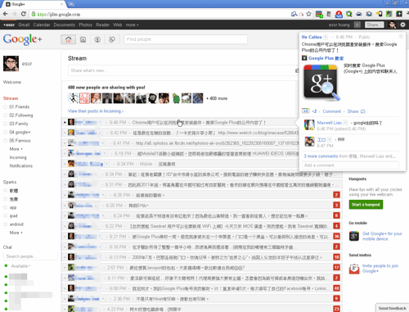Open the Google Plus extension link

click(x=326, y=58)
